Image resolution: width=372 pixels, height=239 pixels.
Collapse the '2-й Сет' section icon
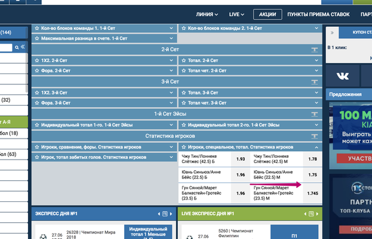[313, 50]
